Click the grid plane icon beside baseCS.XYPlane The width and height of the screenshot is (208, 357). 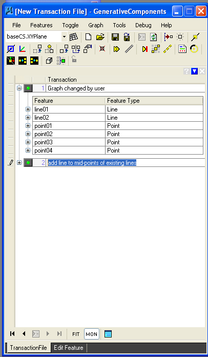click(x=74, y=36)
